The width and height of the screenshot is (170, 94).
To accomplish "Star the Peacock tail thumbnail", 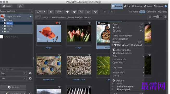I will pyautogui.click(x=59, y=55).
